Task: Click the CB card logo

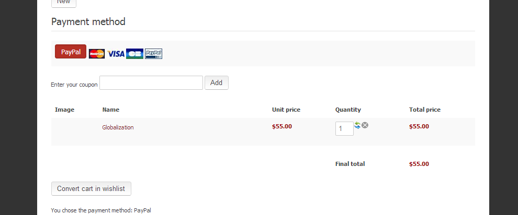Action: [134, 54]
